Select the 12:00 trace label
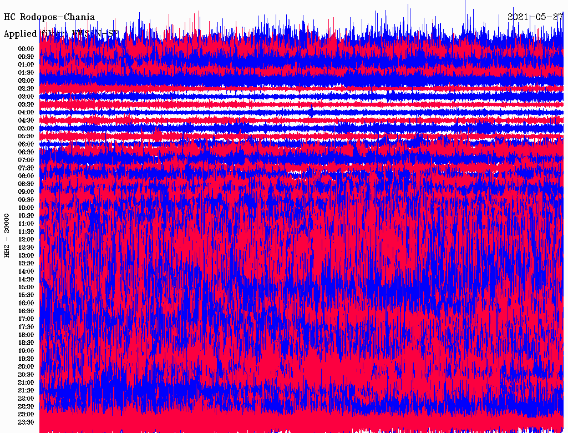 [26, 240]
